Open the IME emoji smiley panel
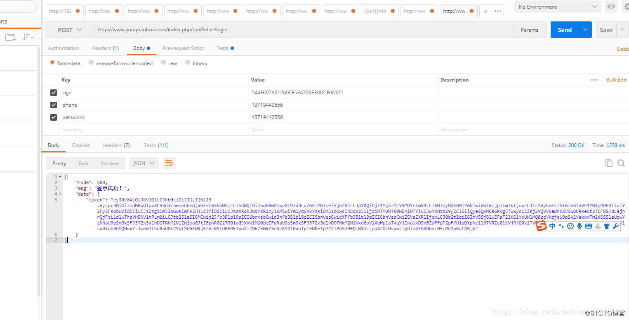The height and width of the screenshot is (320, 629). pyautogui.click(x=570, y=226)
